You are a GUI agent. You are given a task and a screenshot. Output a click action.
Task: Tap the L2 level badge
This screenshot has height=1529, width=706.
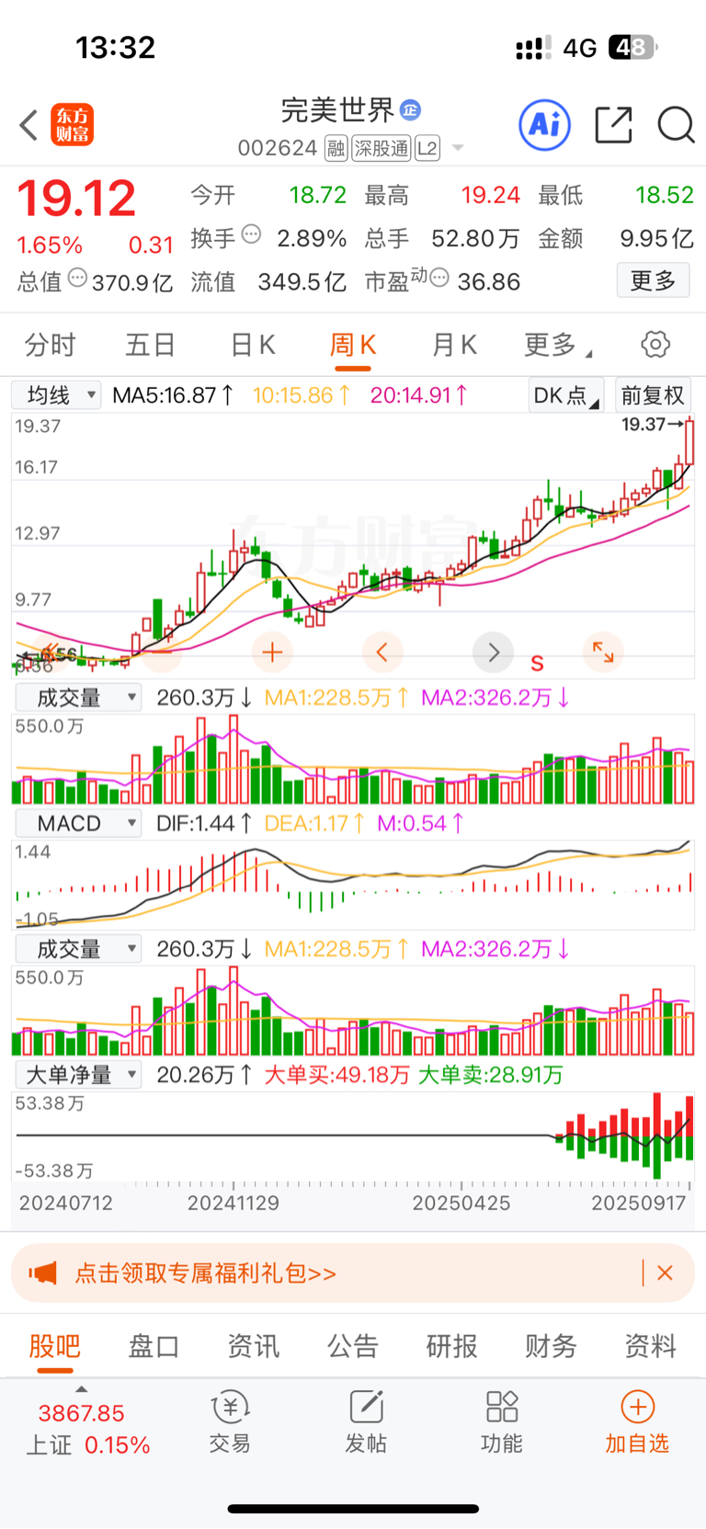coord(427,148)
